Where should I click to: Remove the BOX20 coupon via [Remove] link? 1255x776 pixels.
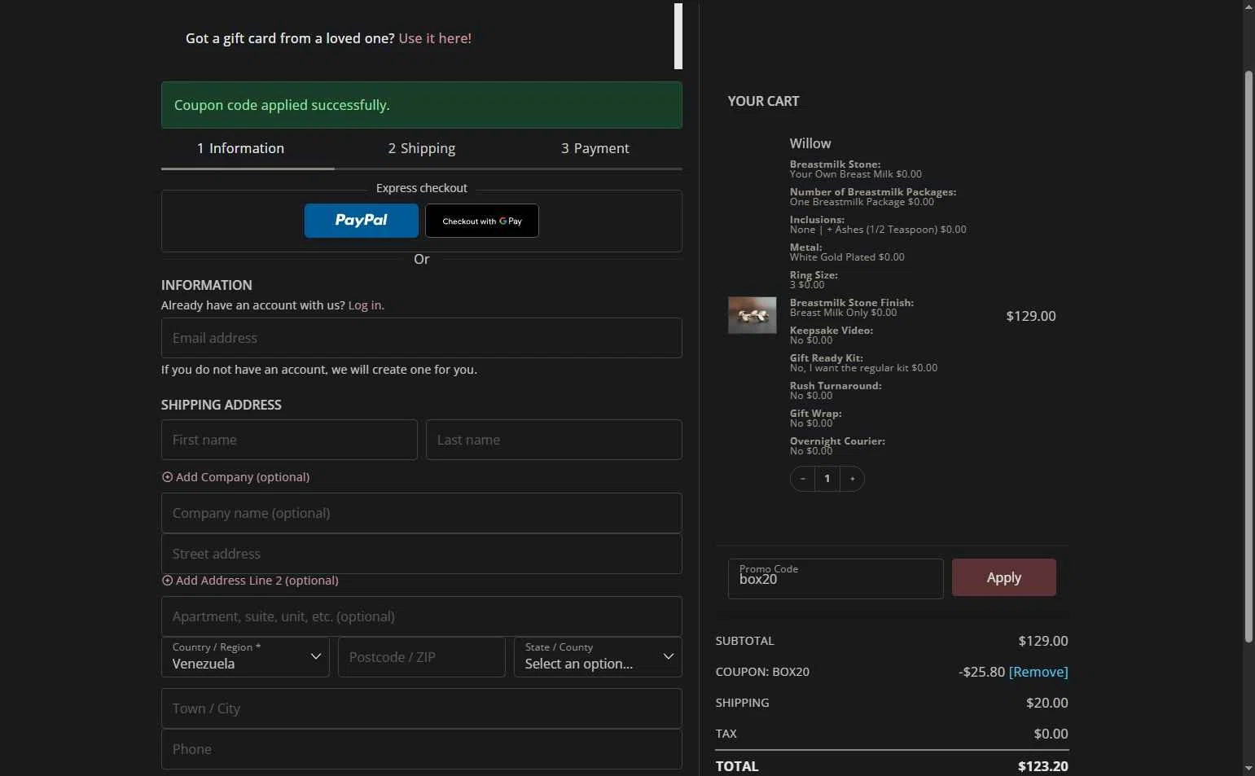1038,672
